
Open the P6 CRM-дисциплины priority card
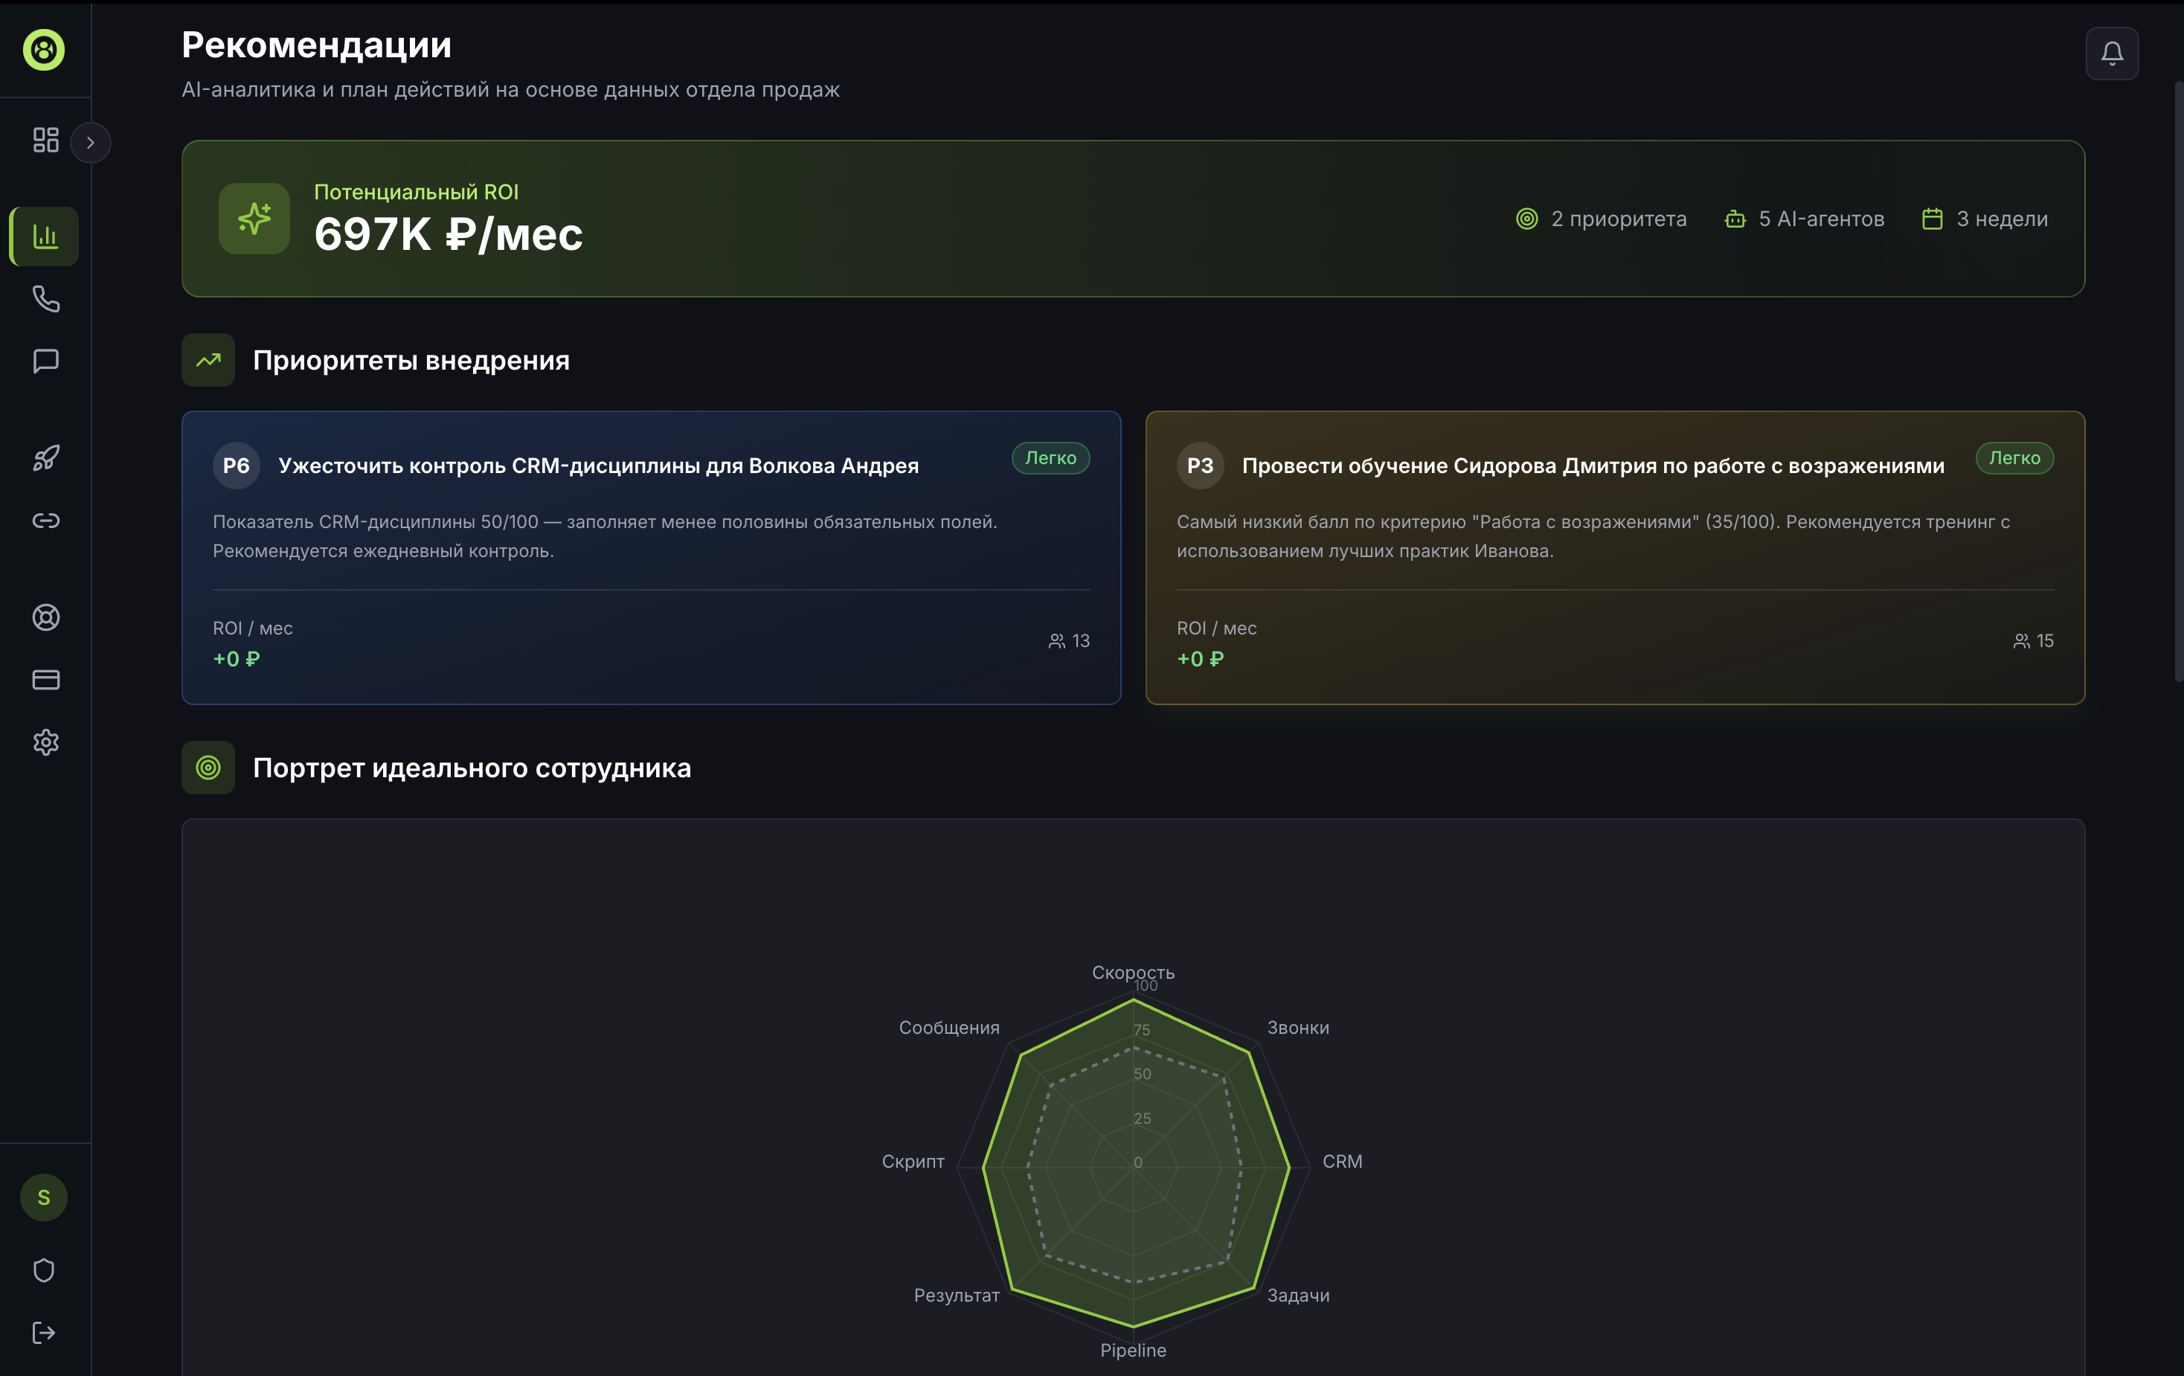pyautogui.click(x=650, y=557)
